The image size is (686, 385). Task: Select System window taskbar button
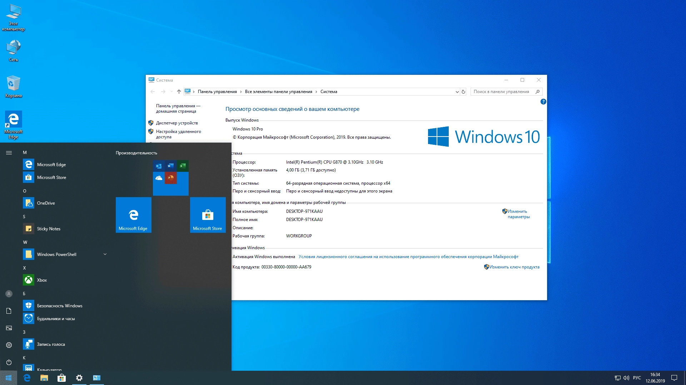[96, 378]
